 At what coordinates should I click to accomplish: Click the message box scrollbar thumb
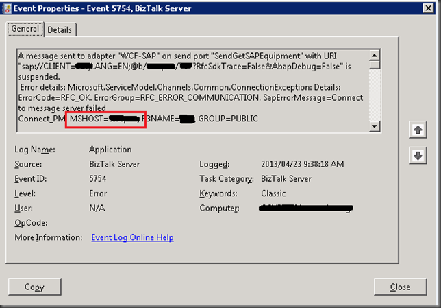click(x=374, y=64)
